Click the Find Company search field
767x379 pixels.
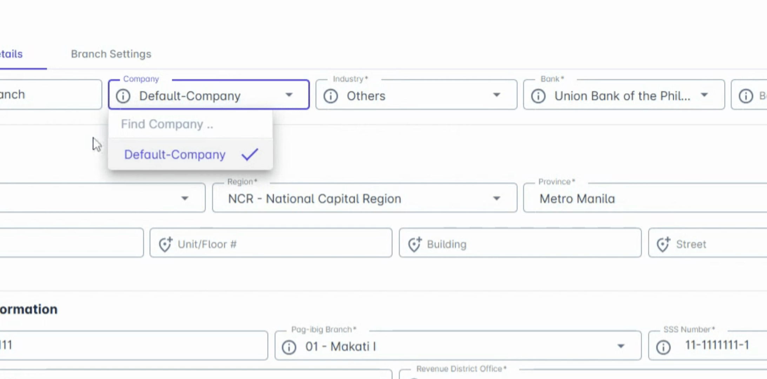tap(189, 124)
